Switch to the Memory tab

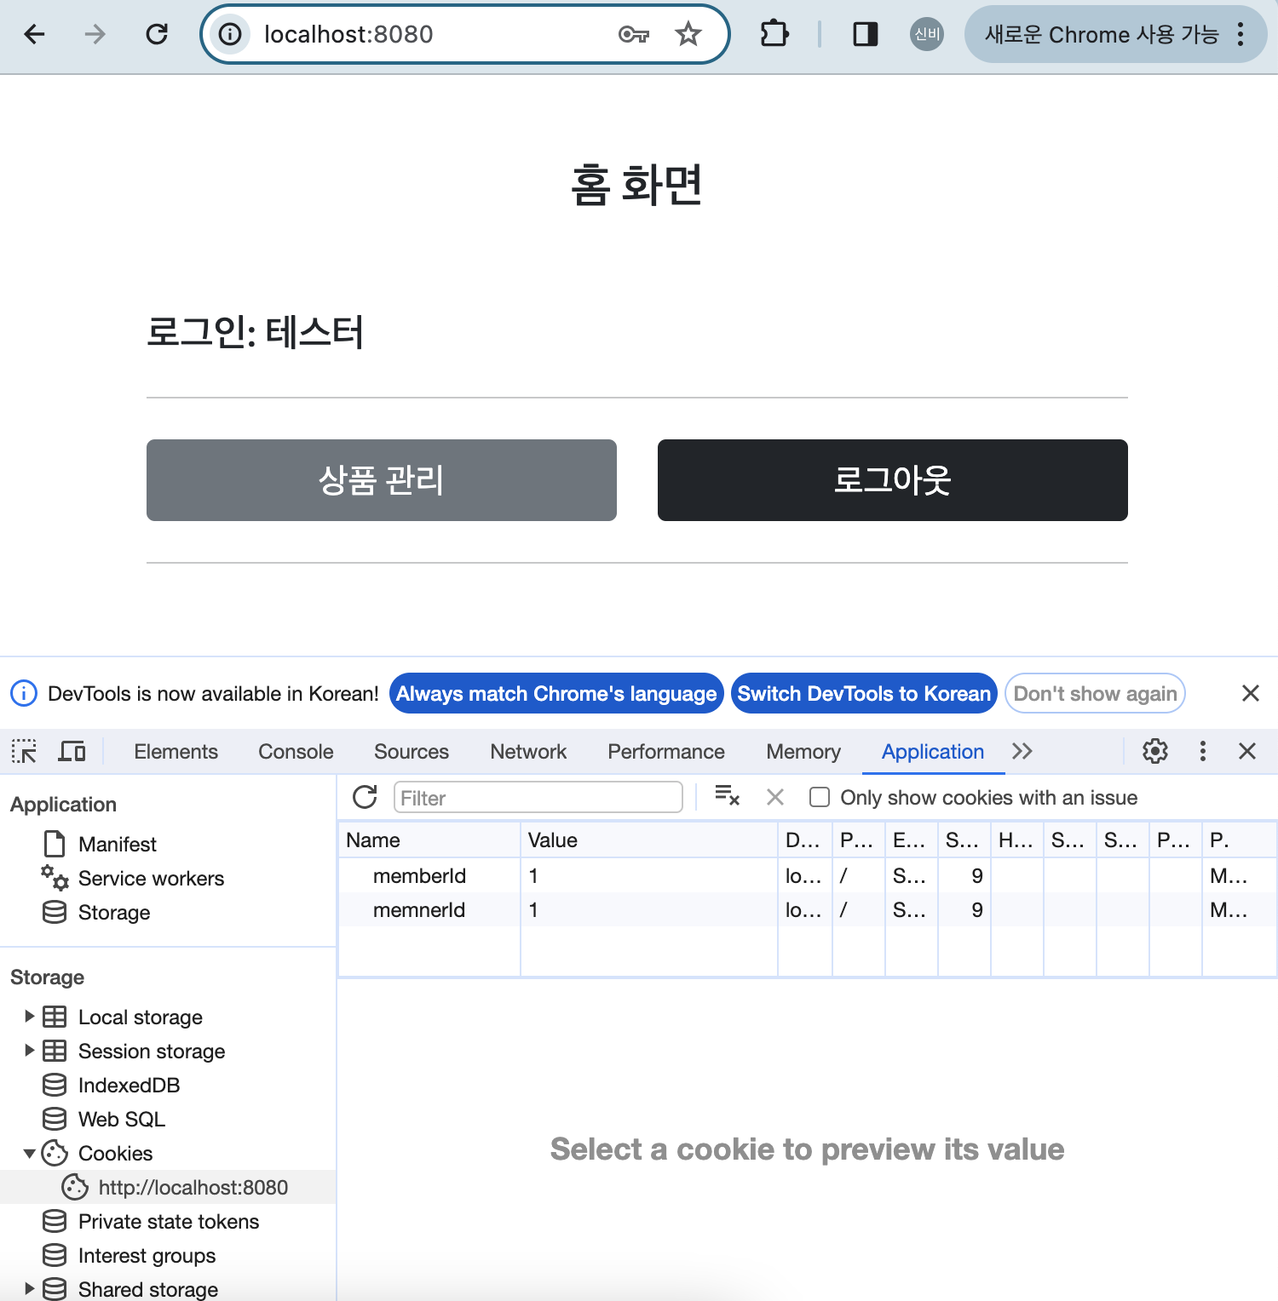(803, 752)
